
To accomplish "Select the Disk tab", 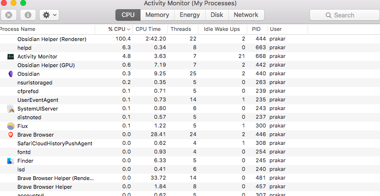I will [x=217, y=15].
